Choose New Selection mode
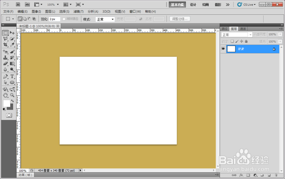The height and width of the screenshot is (179, 285). tap(20, 19)
